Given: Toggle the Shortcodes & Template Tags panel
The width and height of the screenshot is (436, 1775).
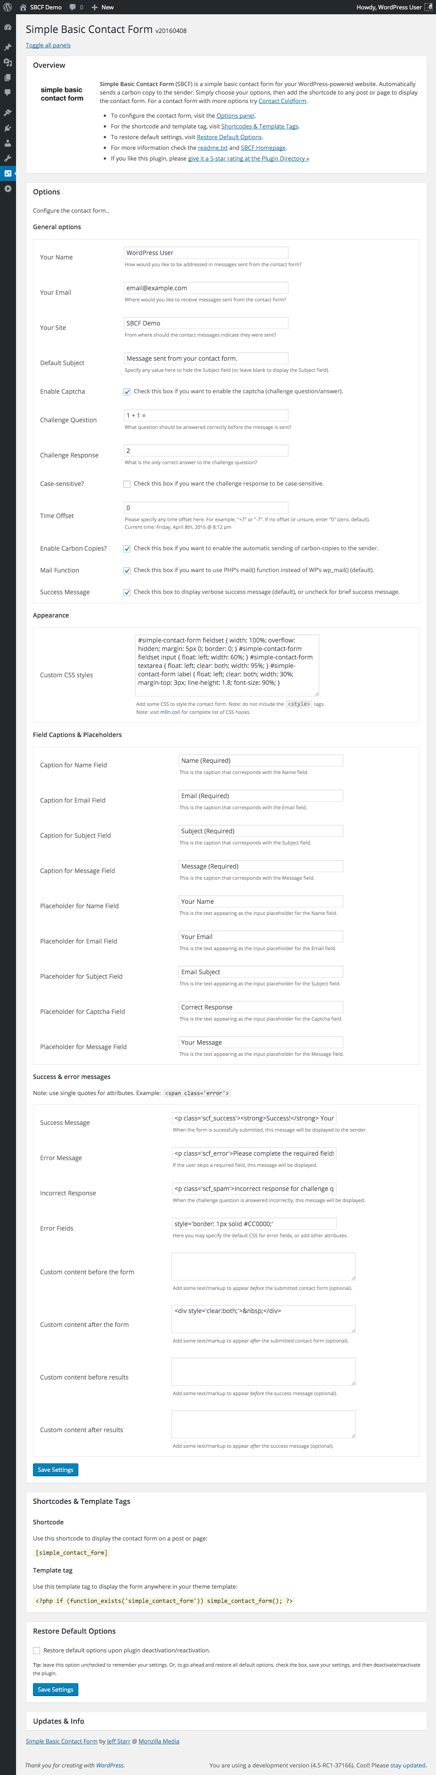Looking at the screenshot, I should tap(226, 1501).
